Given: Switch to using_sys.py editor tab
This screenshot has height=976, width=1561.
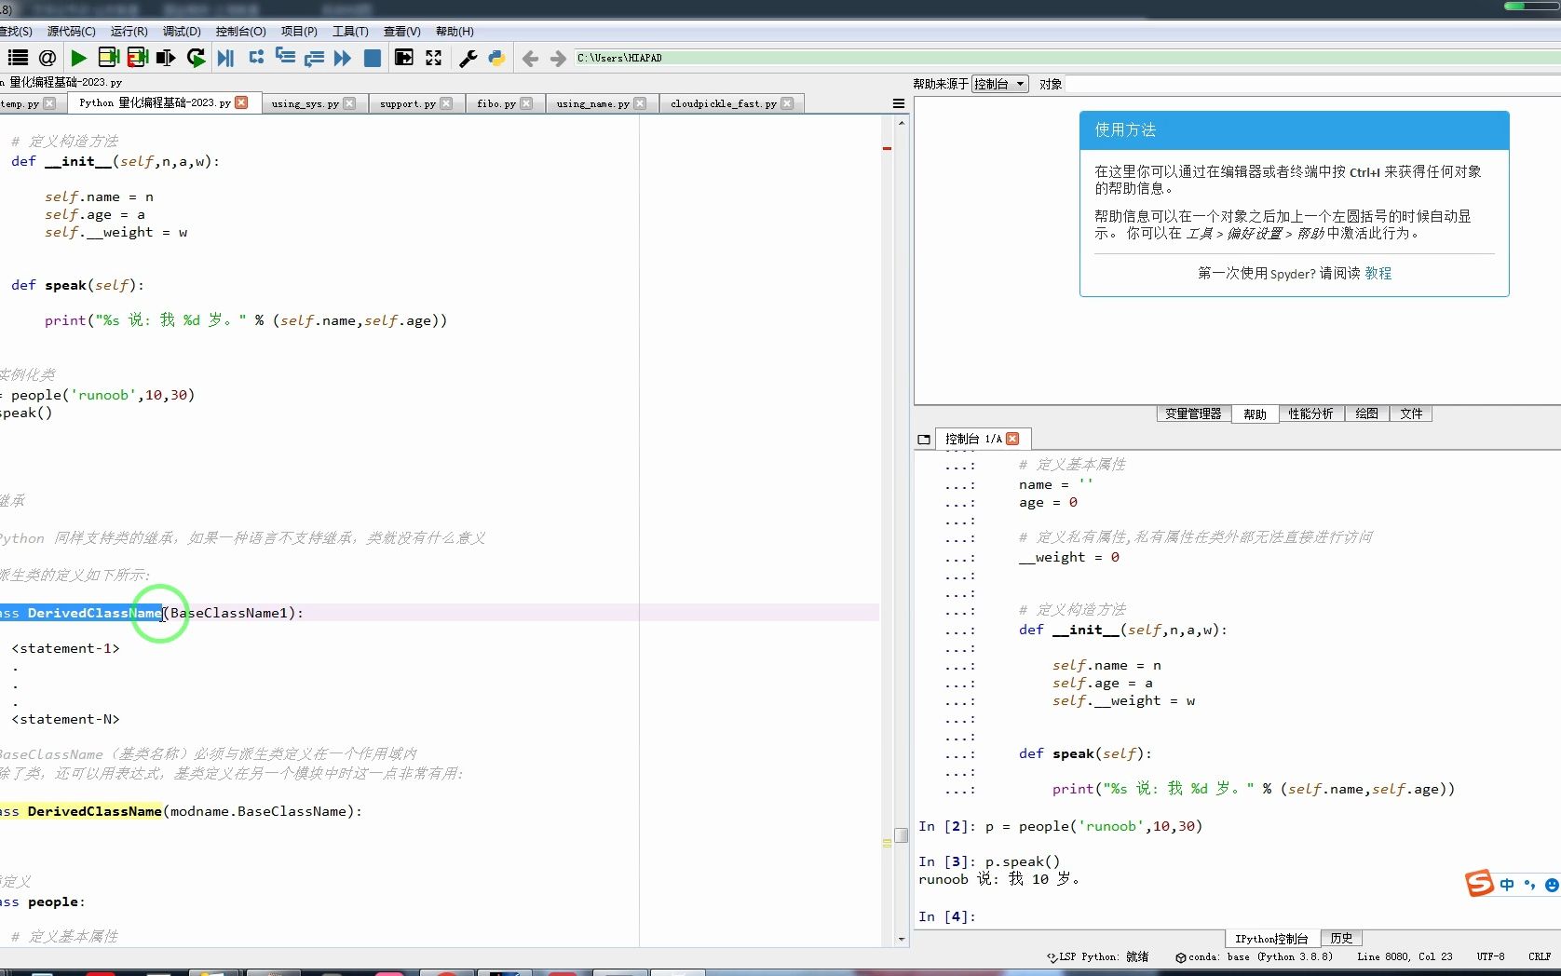Looking at the screenshot, I should (x=305, y=103).
